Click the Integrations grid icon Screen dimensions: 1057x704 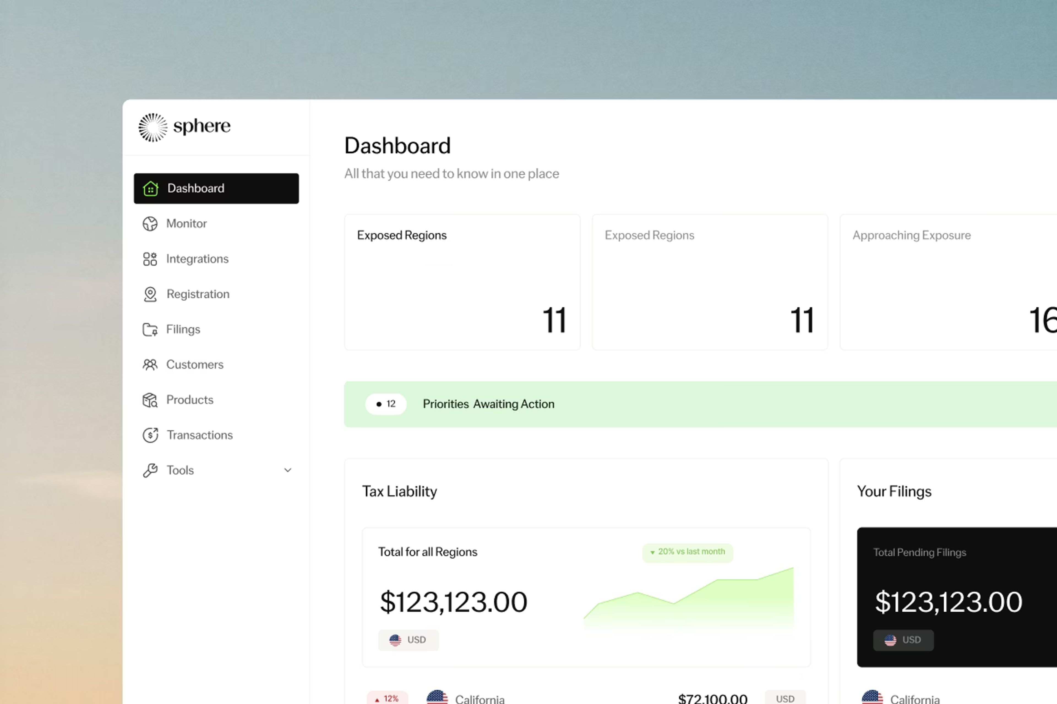pos(150,259)
